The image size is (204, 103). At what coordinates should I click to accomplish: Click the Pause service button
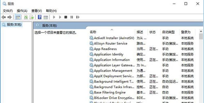tap(72, 17)
